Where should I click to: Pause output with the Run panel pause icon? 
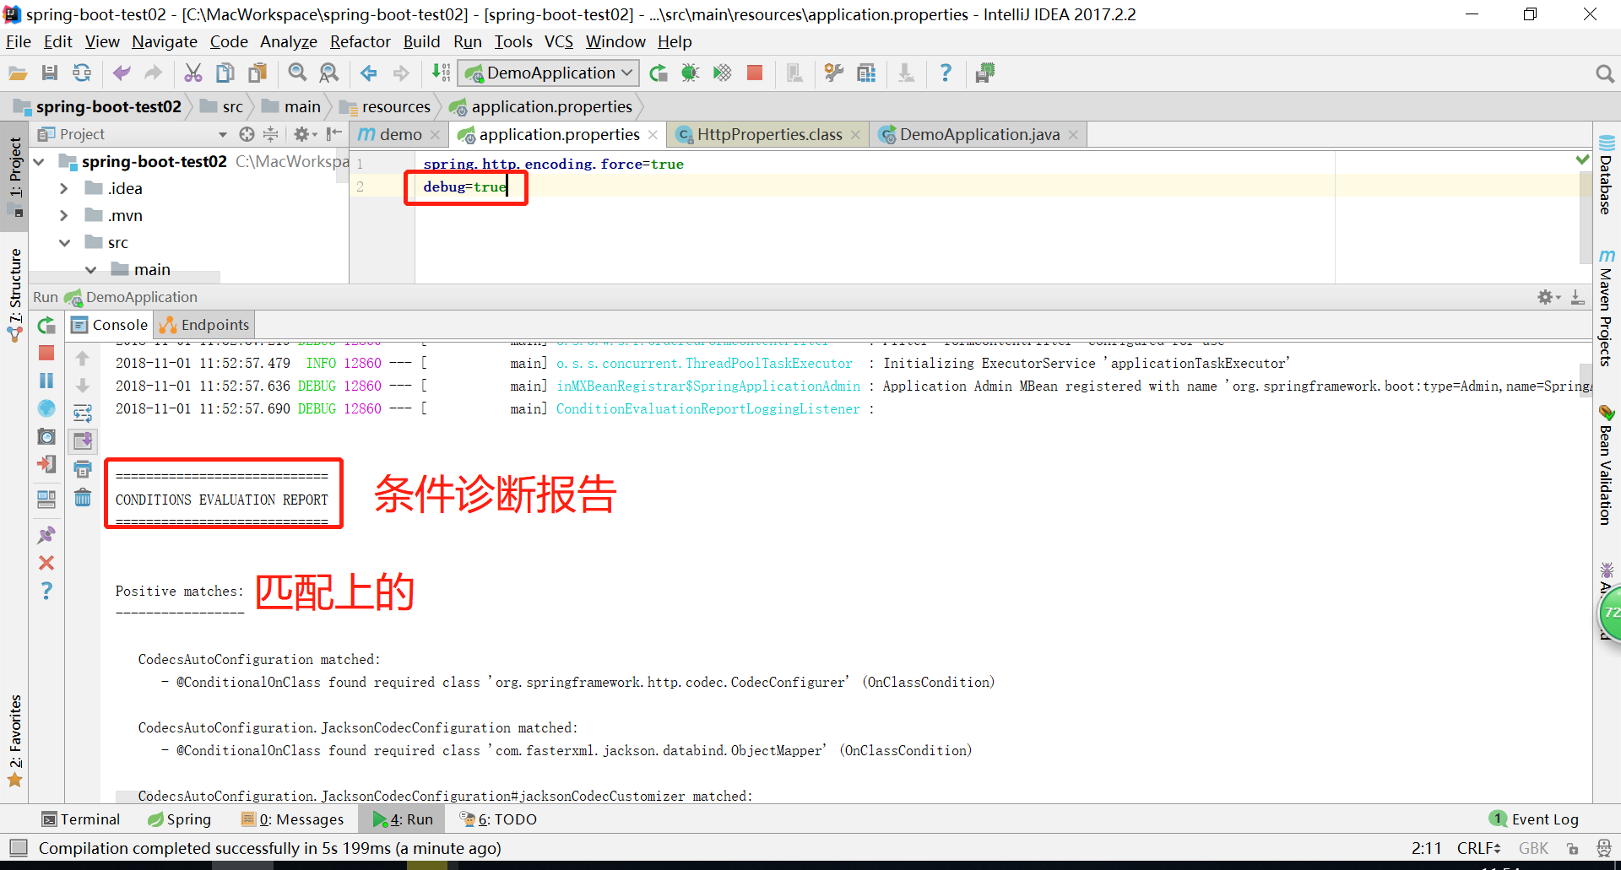(46, 381)
